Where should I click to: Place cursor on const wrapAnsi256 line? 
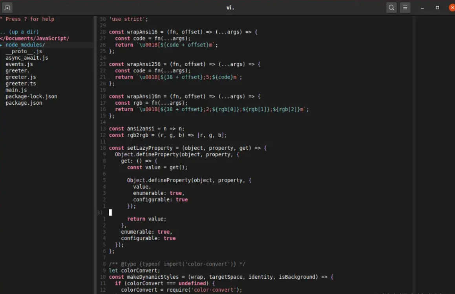(185, 64)
